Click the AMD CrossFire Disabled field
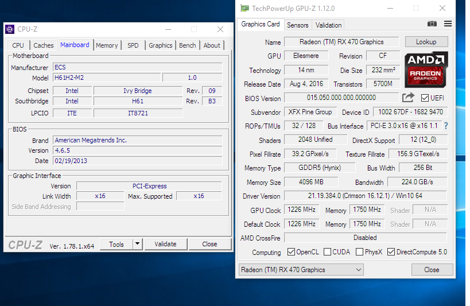 365,238
